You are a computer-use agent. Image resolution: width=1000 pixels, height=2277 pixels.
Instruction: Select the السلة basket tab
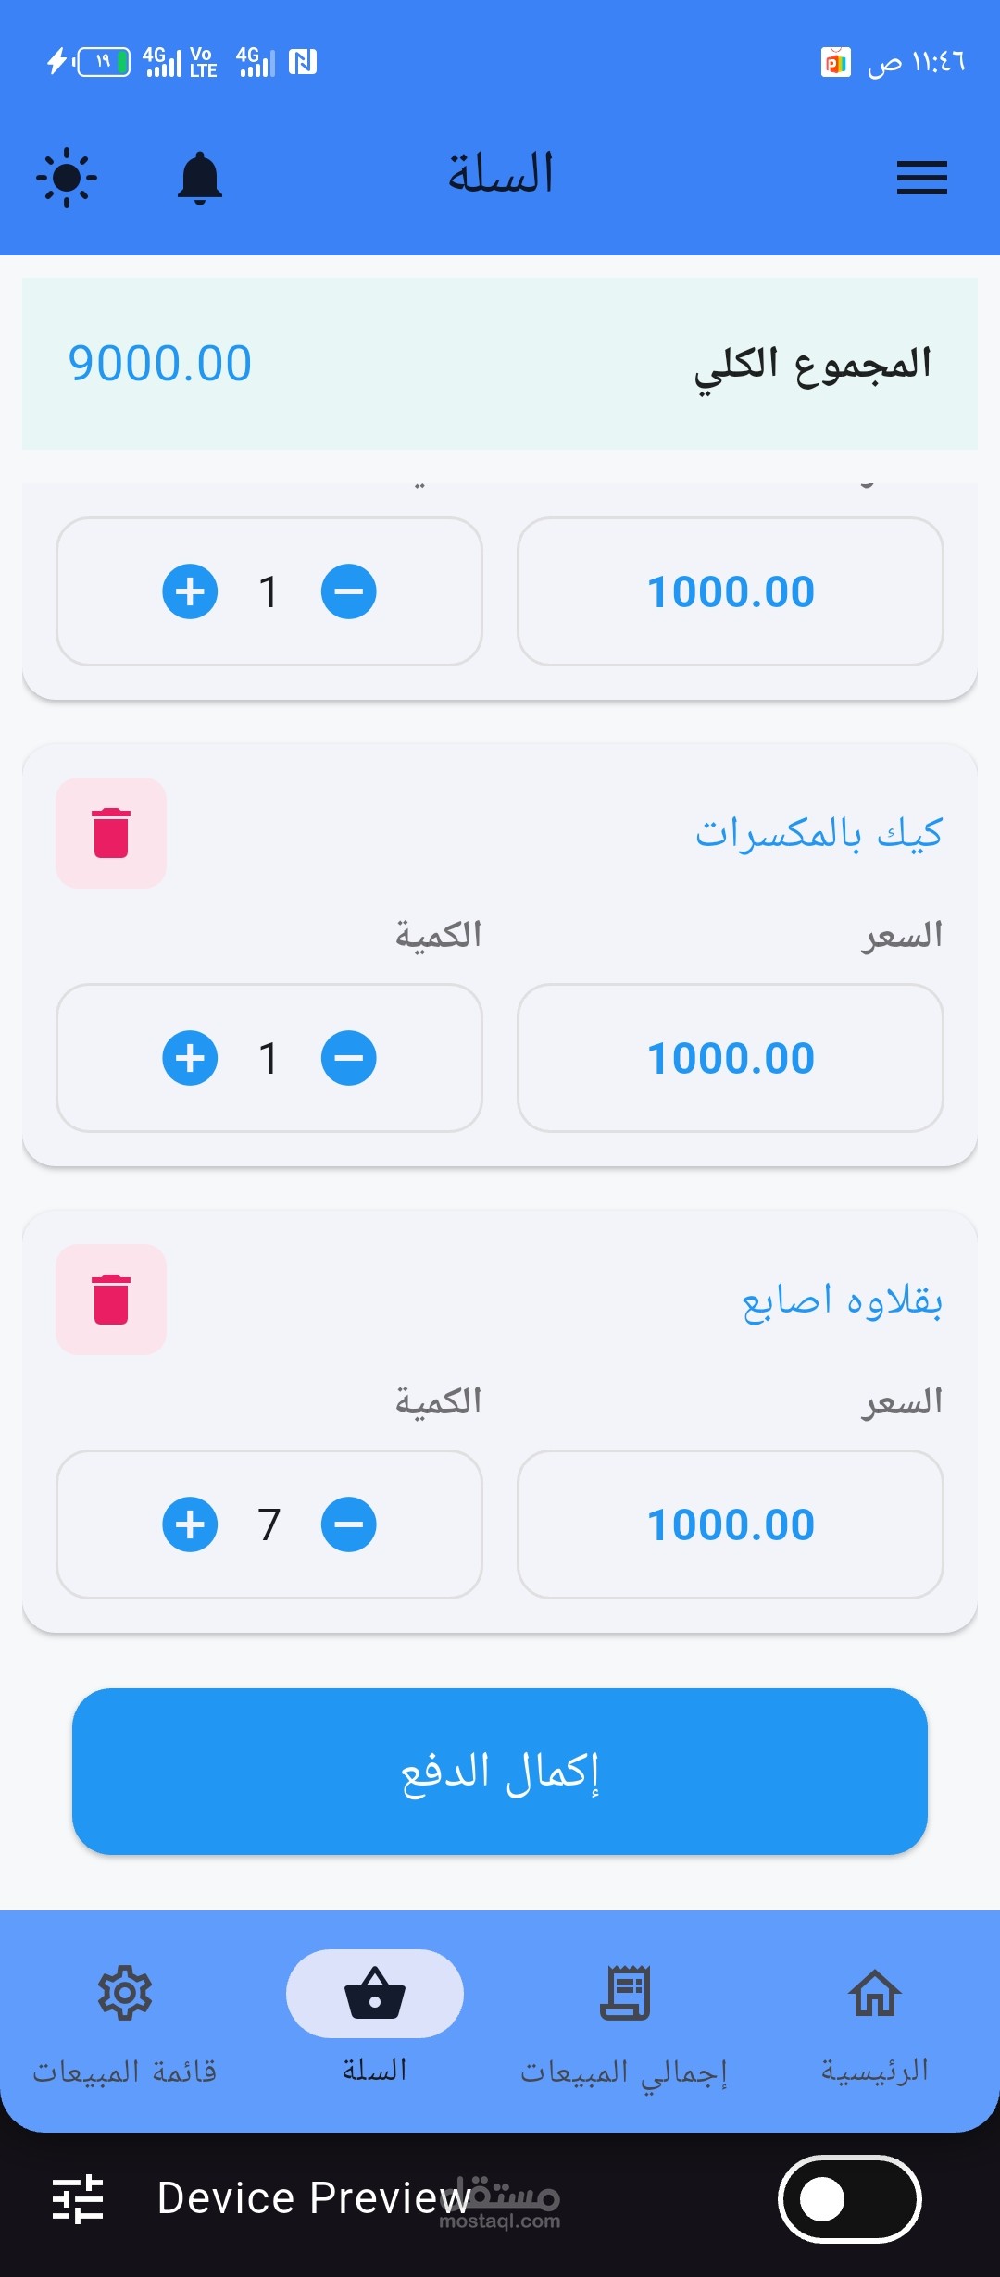click(375, 2023)
